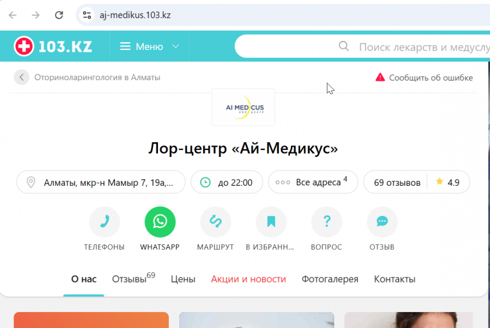Click the star rating 4.9
The height and width of the screenshot is (328, 490).
[448, 183]
